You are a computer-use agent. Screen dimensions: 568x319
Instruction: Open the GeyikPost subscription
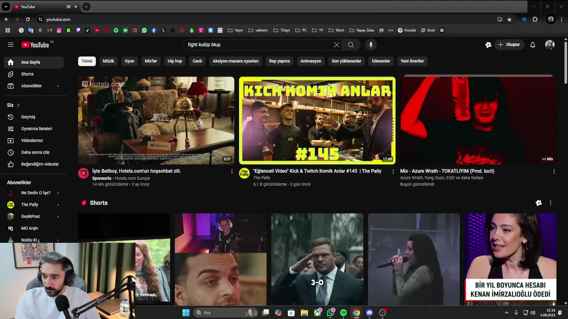(34, 217)
